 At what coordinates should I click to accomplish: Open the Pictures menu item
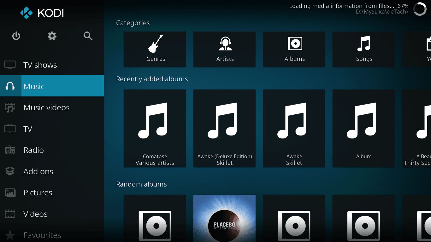[x=52, y=193]
